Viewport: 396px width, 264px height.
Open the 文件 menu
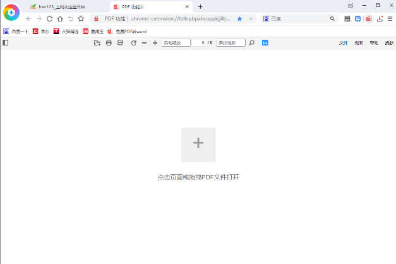pyautogui.click(x=343, y=43)
